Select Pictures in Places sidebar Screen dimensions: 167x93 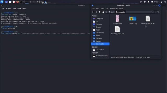click(x=100, y=38)
